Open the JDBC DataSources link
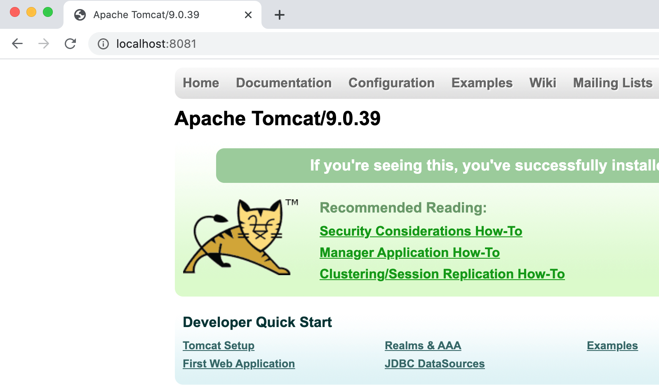The height and width of the screenshot is (388, 659). click(435, 364)
